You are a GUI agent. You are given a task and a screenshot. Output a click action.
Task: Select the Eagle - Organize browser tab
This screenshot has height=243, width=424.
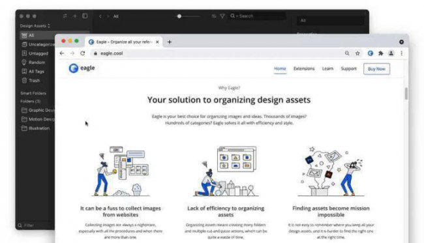click(124, 42)
